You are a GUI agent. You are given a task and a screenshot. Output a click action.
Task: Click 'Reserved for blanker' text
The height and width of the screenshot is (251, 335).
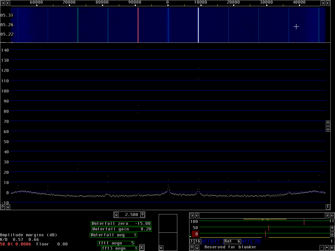coord(230,247)
